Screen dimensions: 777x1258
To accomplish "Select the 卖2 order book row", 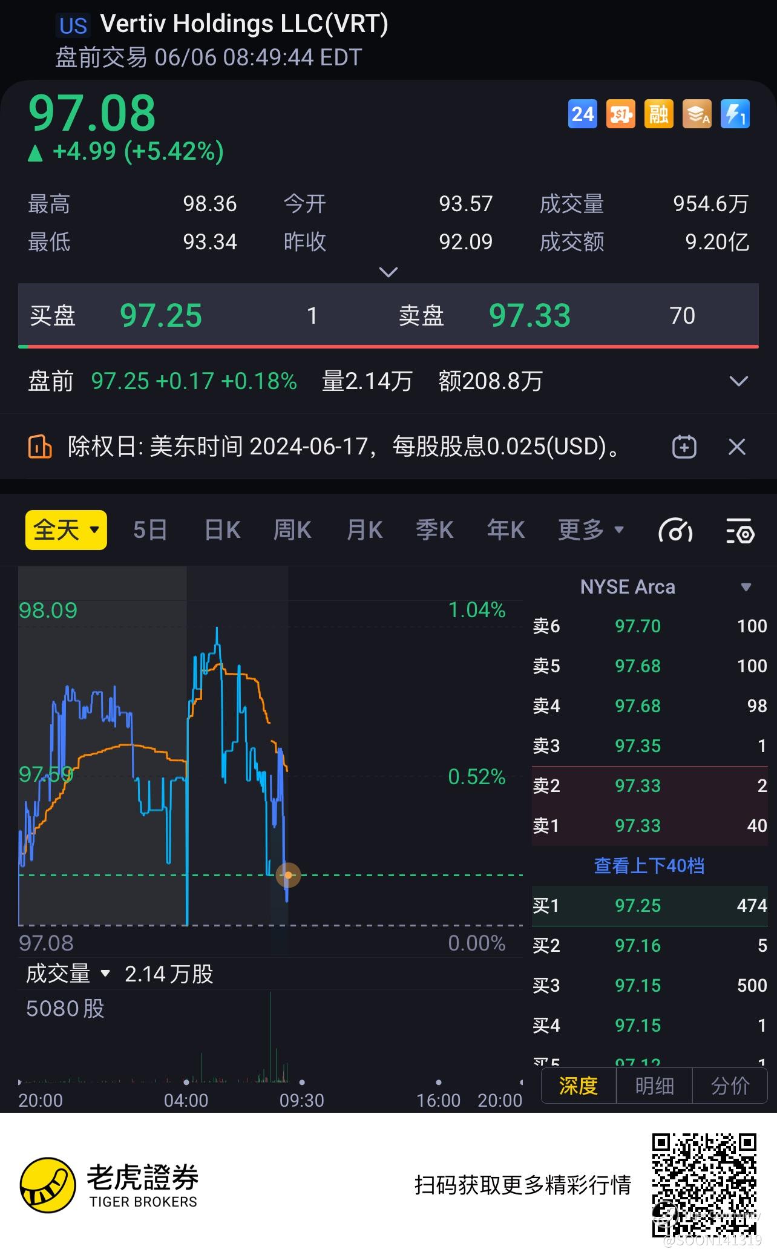I will click(x=649, y=785).
